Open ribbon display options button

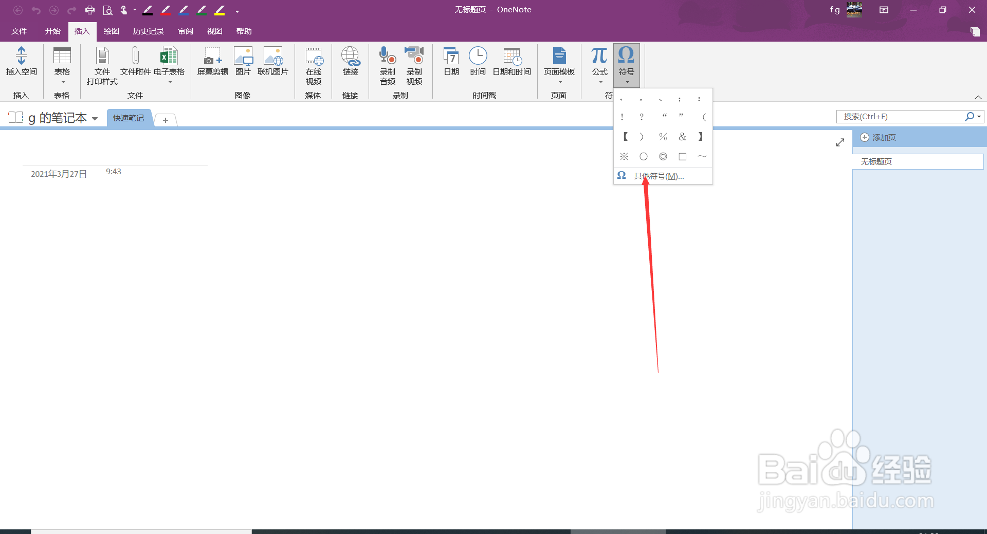pyautogui.click(x=884, y=10)
